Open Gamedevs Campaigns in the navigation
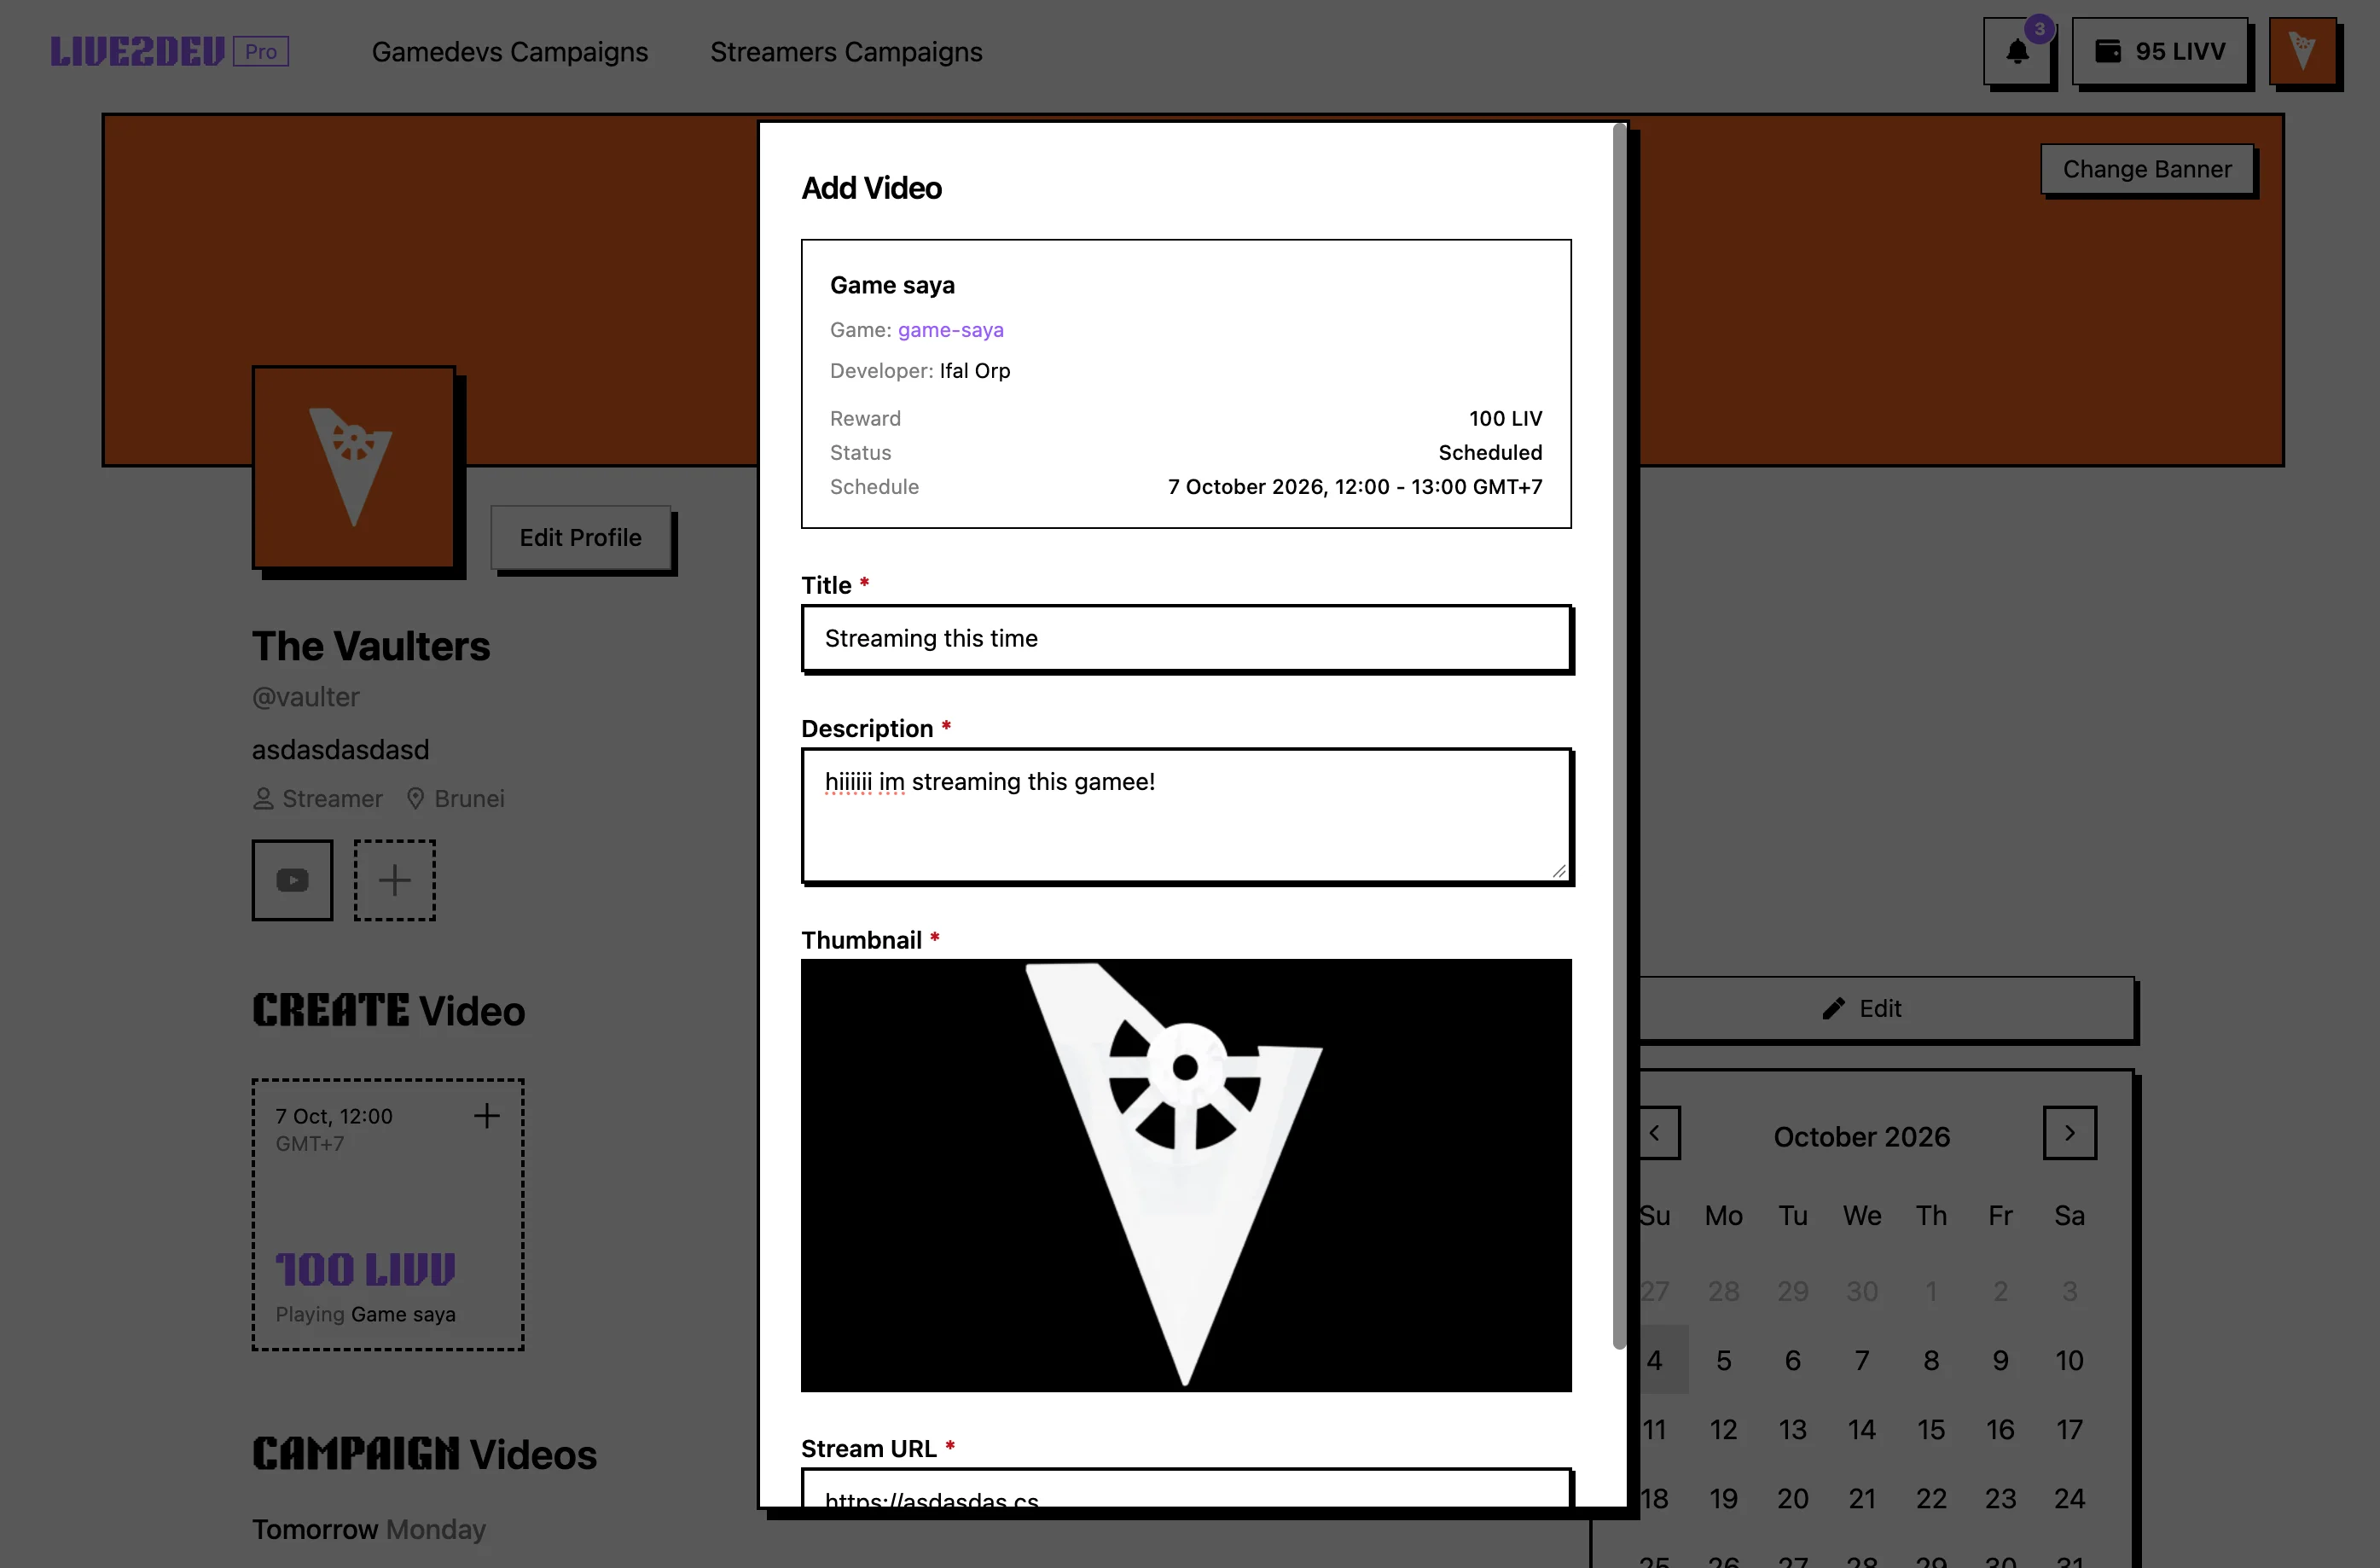The width and height of the screenshot is (2380, 1568). tap(510, 52)
